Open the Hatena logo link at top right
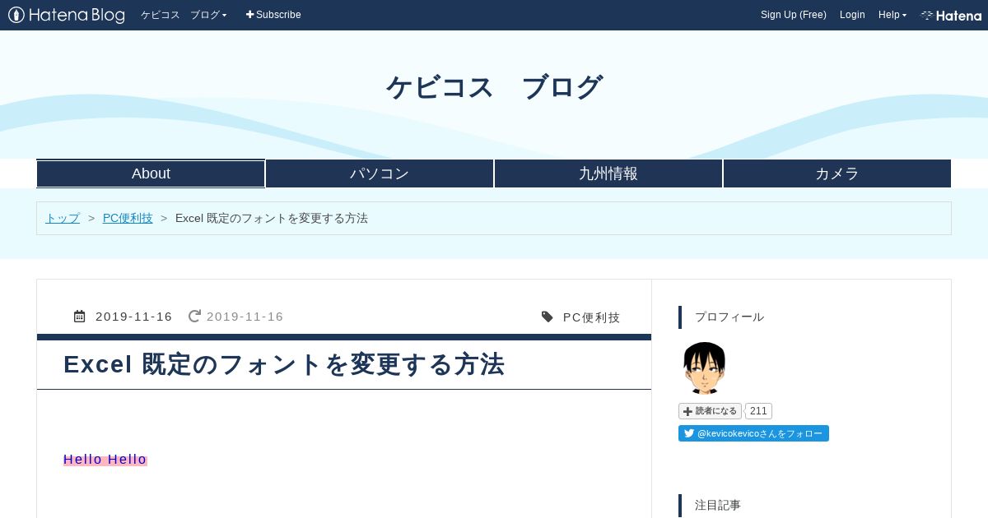 951,15
